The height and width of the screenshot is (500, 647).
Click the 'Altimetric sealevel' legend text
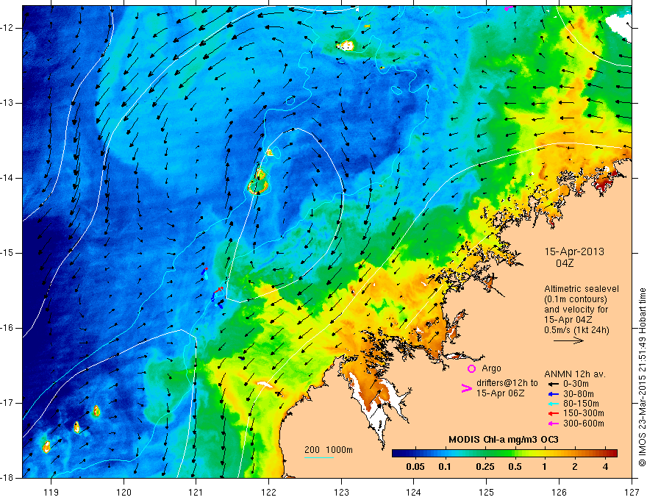click(582, 289)
